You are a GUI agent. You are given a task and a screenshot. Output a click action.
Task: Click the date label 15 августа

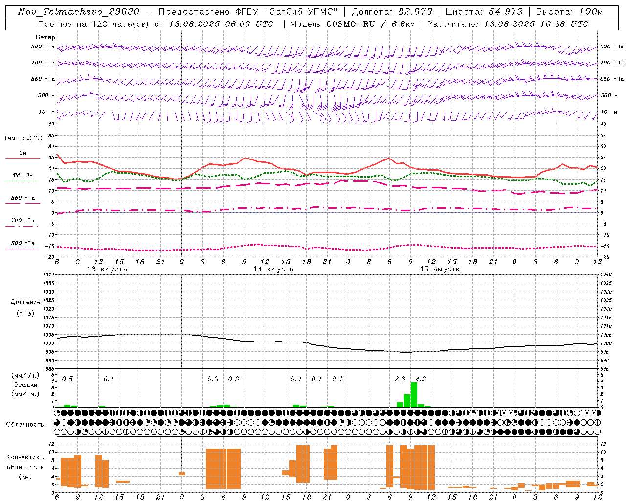[x=440, y=269]
